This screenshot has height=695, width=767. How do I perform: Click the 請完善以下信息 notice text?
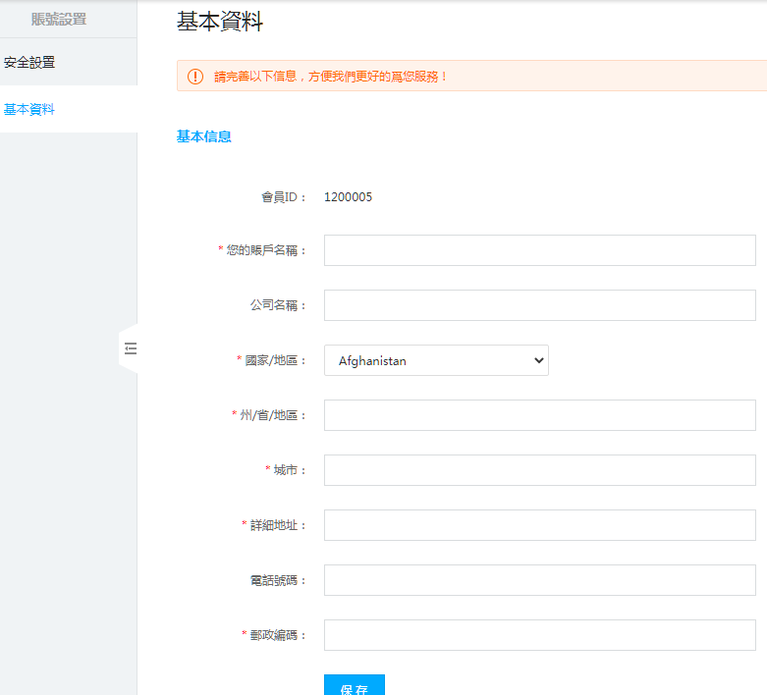click(331, 77)
